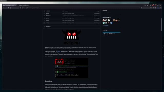Click the tracking protection shield icon
The width and height of the screenshot is (164, 92).
pos(20,8)
